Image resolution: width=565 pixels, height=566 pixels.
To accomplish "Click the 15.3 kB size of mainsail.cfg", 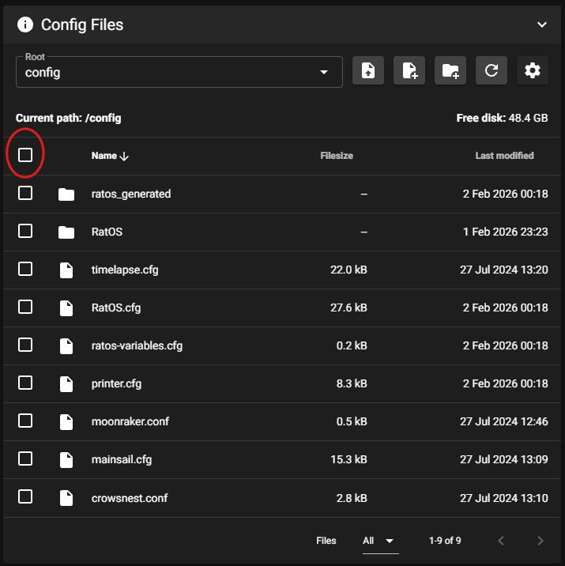I will [348, 459].
